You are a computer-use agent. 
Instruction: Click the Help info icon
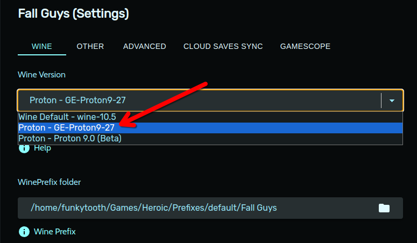click(24, 148)
